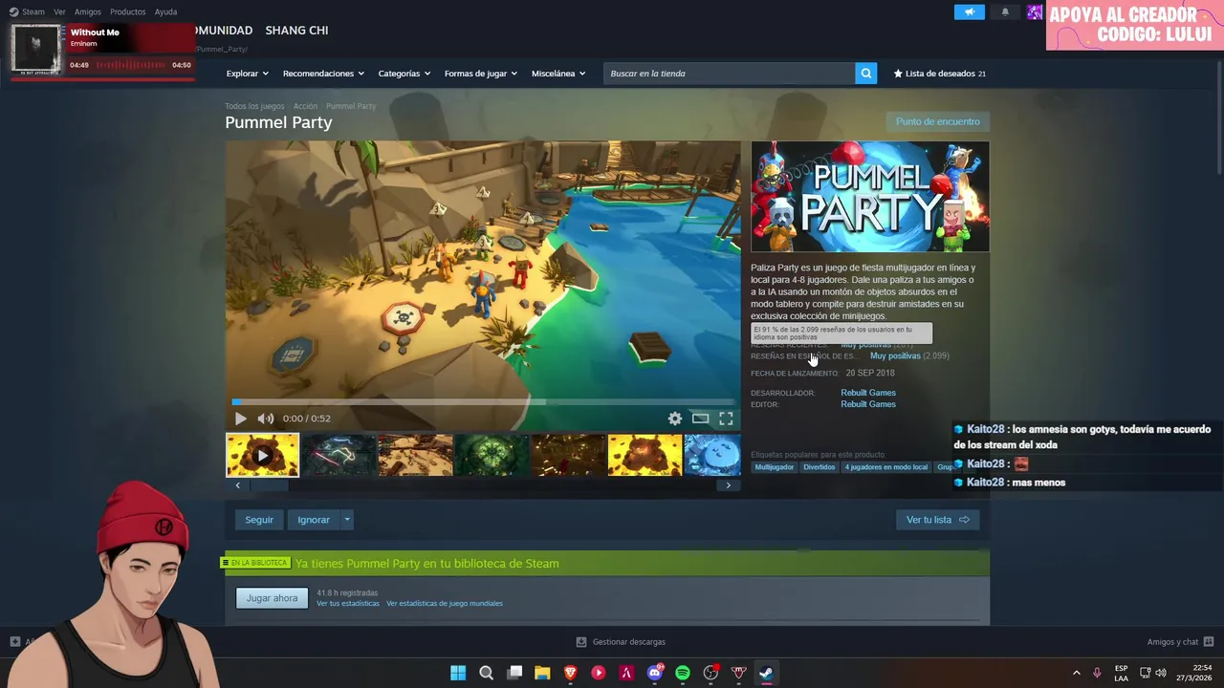
Task: Expand the Miscelánea dropdown menu
Action: 558,74
